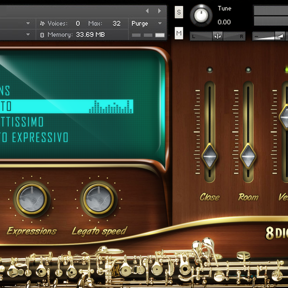Screen dimensions: 288x288
Task: Click the Voices note icon
Action: (42, 23)
